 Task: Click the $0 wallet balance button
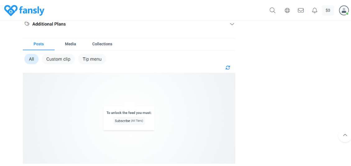pyautogui.click(x=328, y=10)
